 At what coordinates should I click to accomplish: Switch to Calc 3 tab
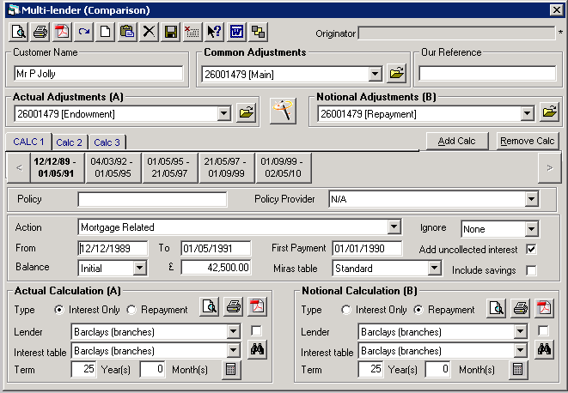pyautogui.click(x=107, y=142)
